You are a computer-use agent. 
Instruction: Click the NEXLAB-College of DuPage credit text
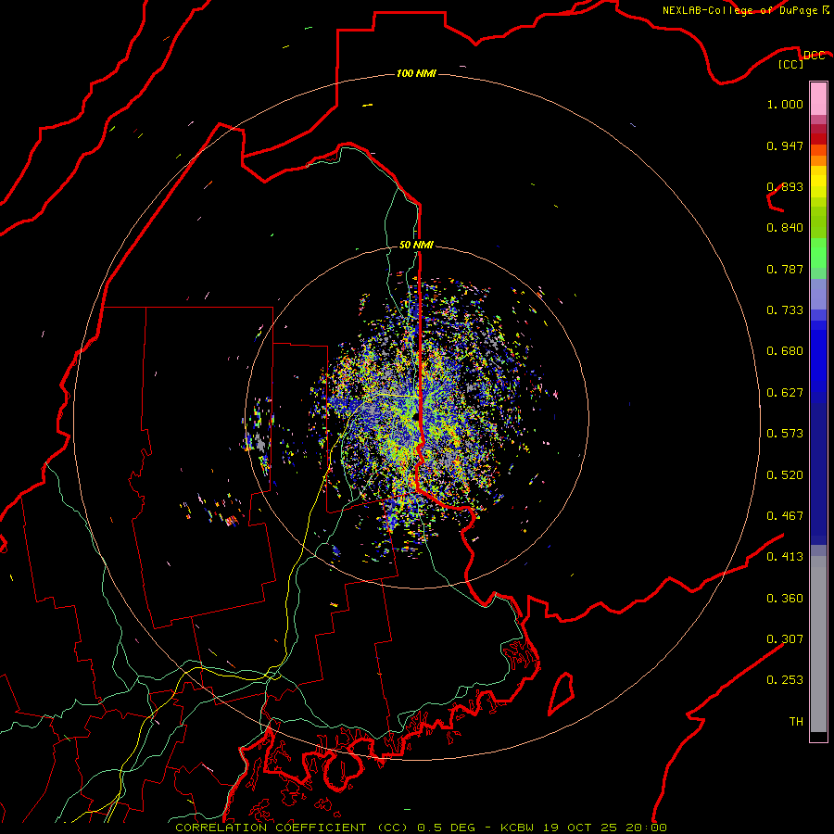point(739,10)
